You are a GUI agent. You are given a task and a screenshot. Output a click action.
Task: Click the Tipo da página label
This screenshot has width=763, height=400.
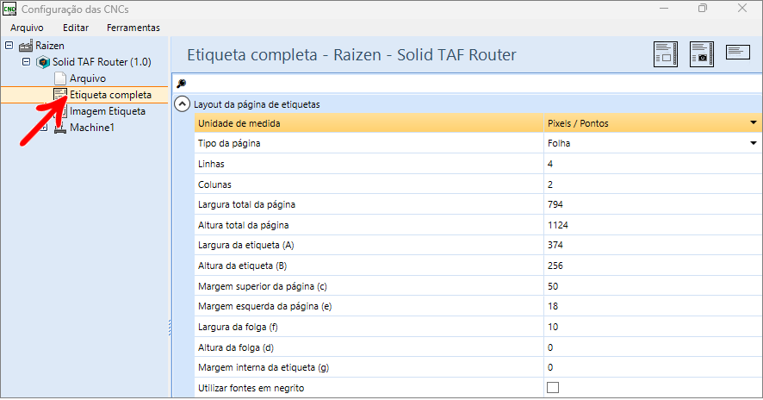coord(229,144)
